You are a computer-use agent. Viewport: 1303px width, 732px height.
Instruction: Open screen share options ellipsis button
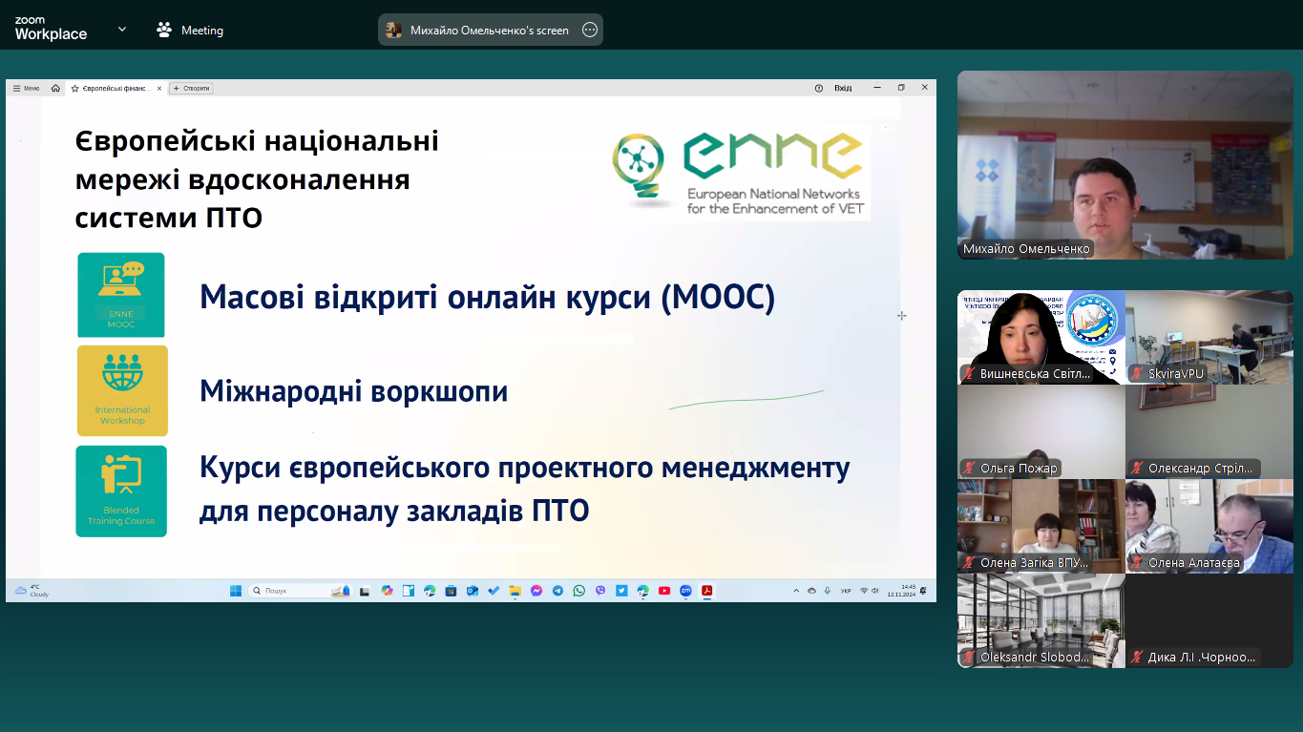pos(590,30)
